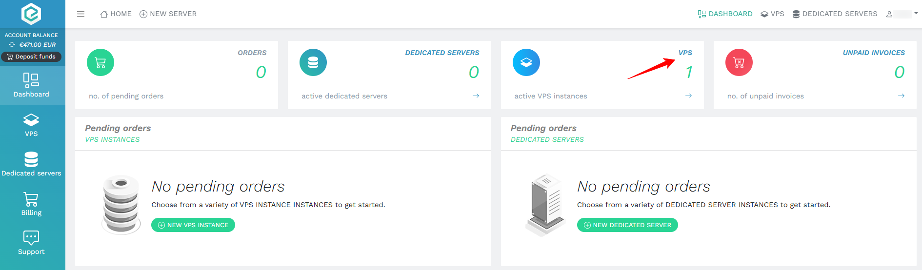The width and height of the screenshot is (922, 270).
Task: Click the VPS count value 1
Action: coord(689,72)
